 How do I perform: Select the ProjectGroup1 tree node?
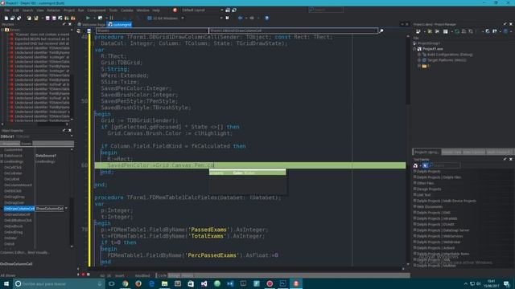(x=429, y=43)
